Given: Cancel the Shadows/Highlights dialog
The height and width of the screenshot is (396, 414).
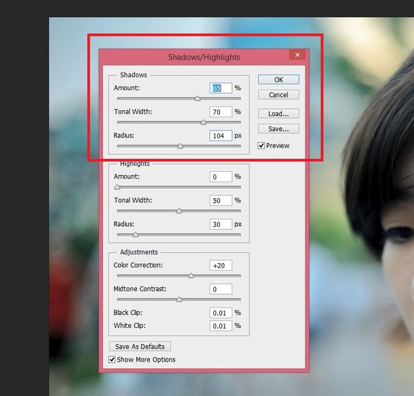Looking at the screenshot, I should (x=279, y=95).
